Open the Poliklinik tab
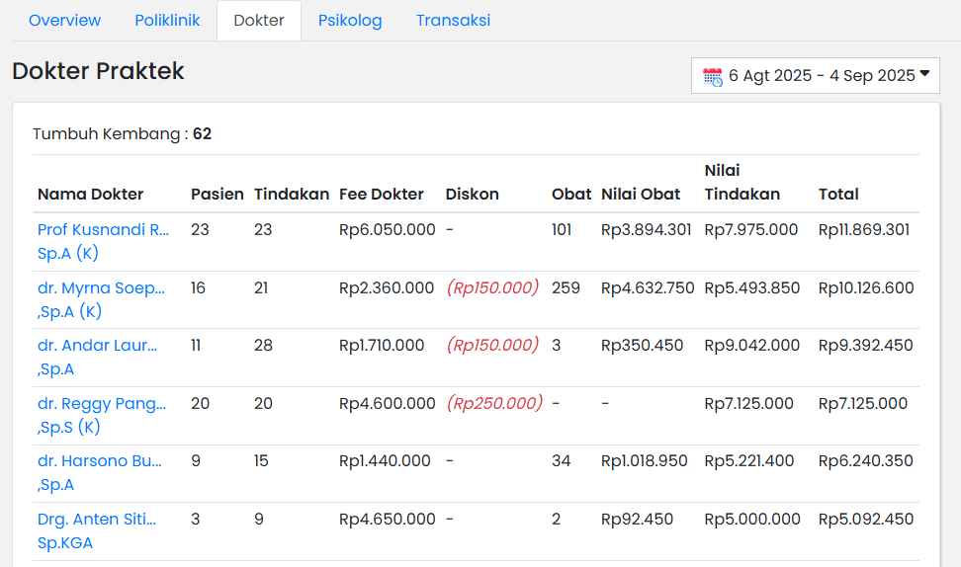This screenshot has width=961, height=567. (167, 21)
